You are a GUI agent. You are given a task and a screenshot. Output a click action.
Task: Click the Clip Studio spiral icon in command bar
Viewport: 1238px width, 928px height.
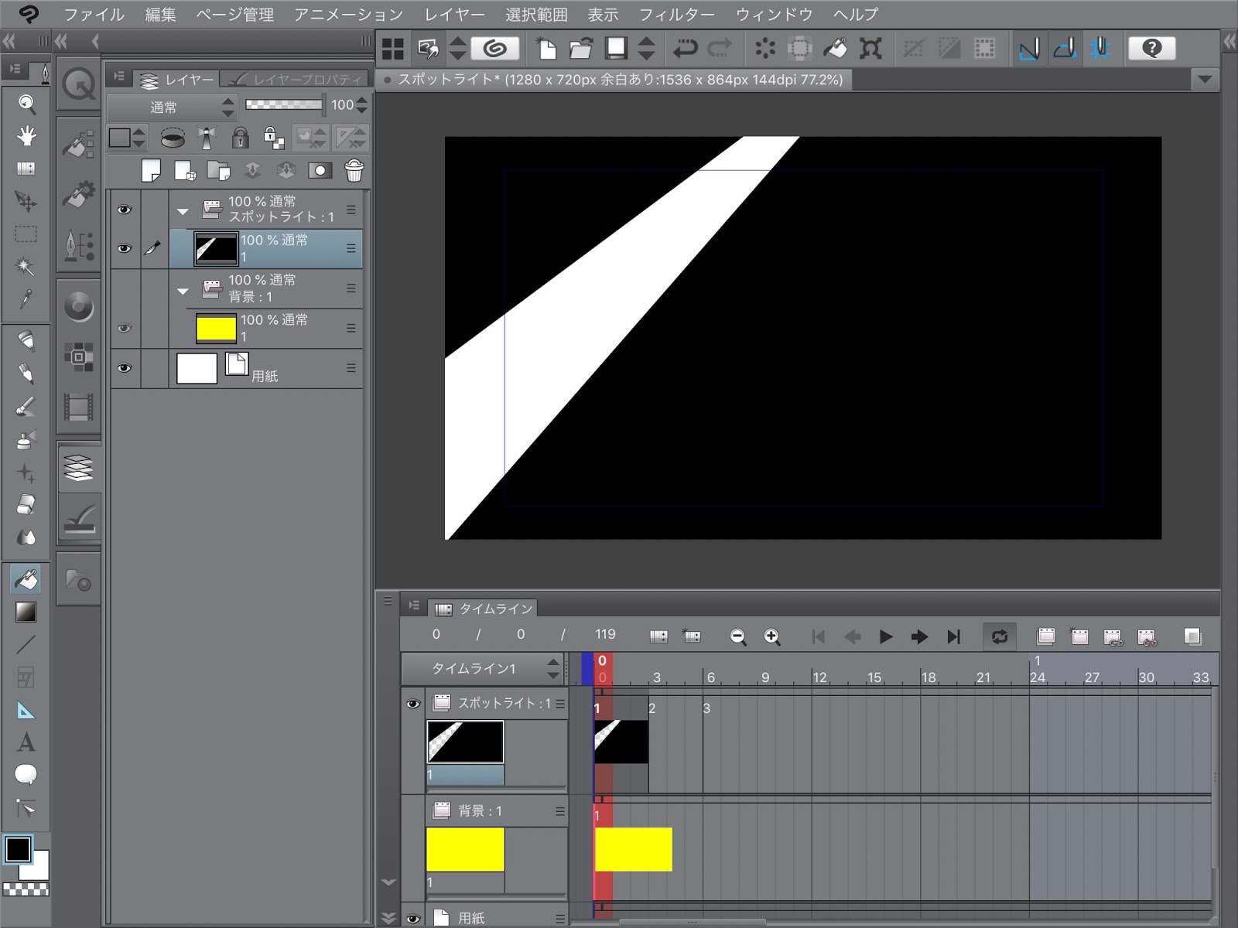tap(495, 49)
